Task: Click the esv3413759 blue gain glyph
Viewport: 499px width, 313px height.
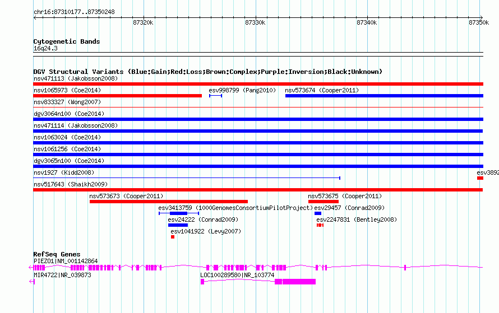Action: (179, 213)
